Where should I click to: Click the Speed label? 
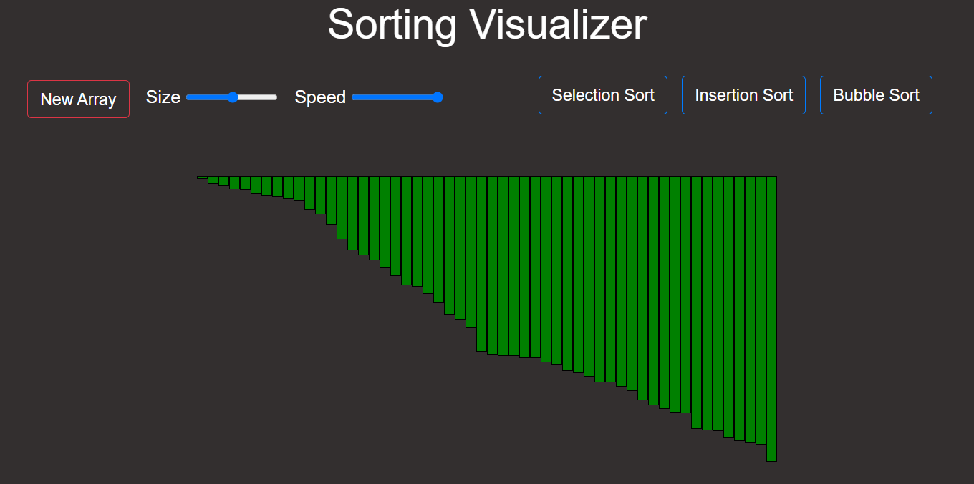tap(320, 97)
